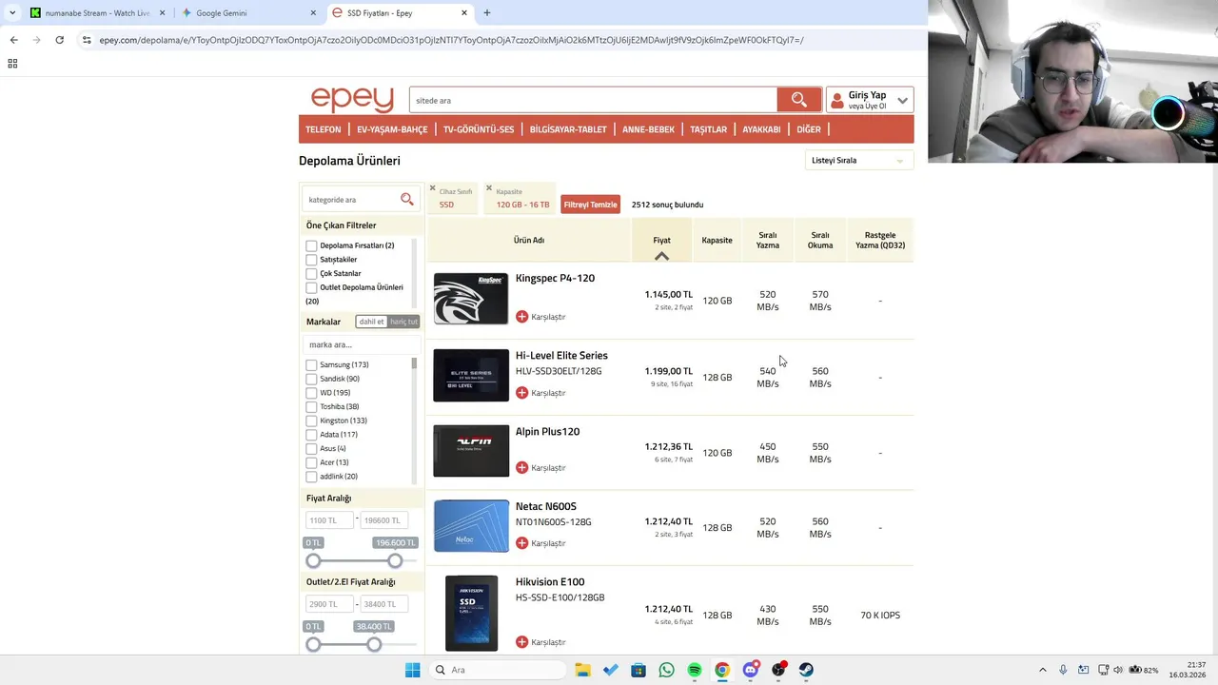Check the Sandisk (90) brand checkbox

pyautogui.click(x=311, y=379)
